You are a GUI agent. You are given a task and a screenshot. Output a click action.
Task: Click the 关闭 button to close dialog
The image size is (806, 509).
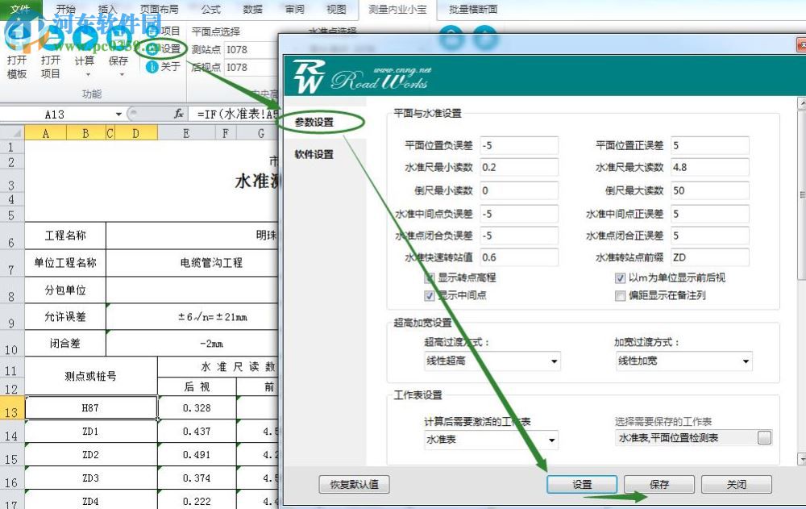click(x=734, y=485)
